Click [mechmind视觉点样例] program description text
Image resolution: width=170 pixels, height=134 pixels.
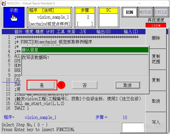click(49, 24)
